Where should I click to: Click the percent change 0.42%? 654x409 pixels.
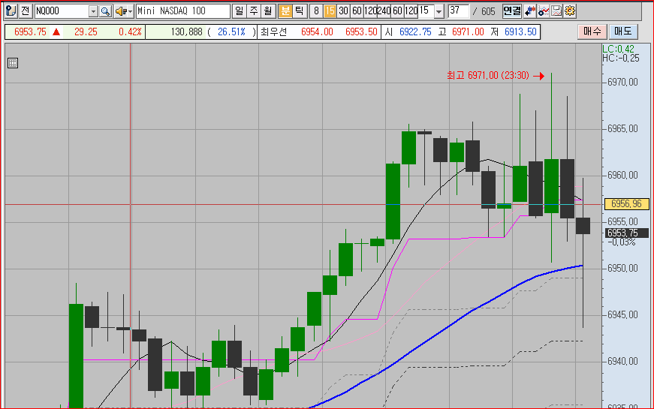pos(130,32)
